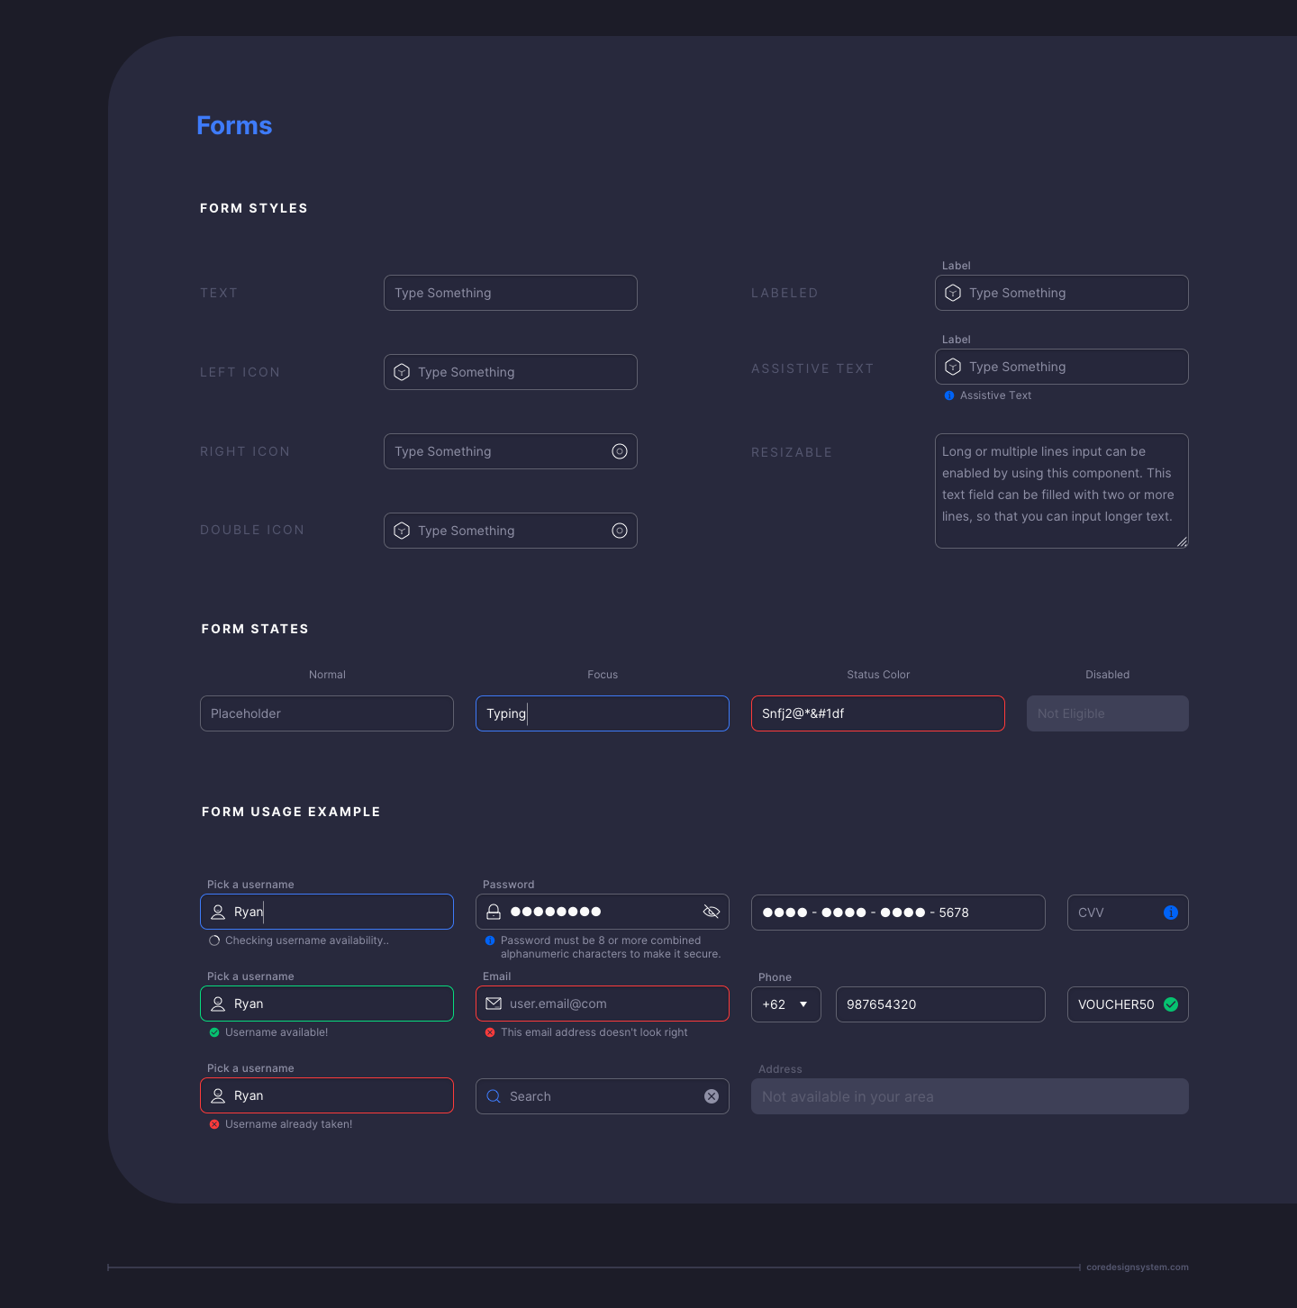Viewport: 1297px width, 1308px height.
Task: Open the +62 country code dropdown
Action: 786,1004
